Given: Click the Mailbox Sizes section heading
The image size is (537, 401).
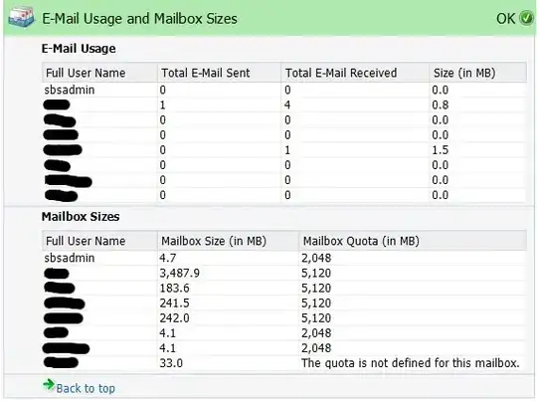Looking at the screenshot, I should pyautogui.click(x=81, y=217).
